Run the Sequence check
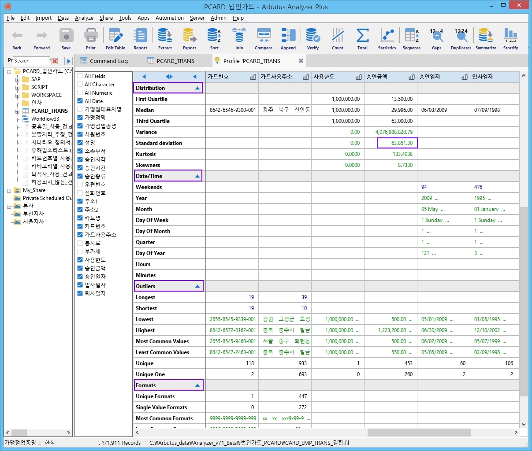The width and height of the screenshot is (532, 451). 412,38
